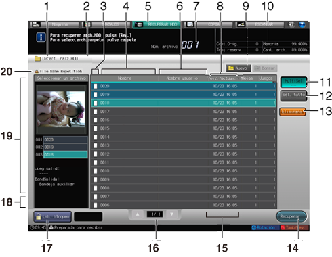The image size is (332, 257).
Task: Click the file icon of row 0009
Action: [x=96, y=180]
